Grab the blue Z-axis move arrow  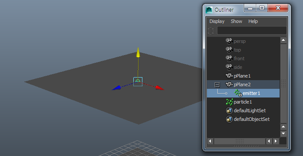pyautogui.click(x=116, y=88)
